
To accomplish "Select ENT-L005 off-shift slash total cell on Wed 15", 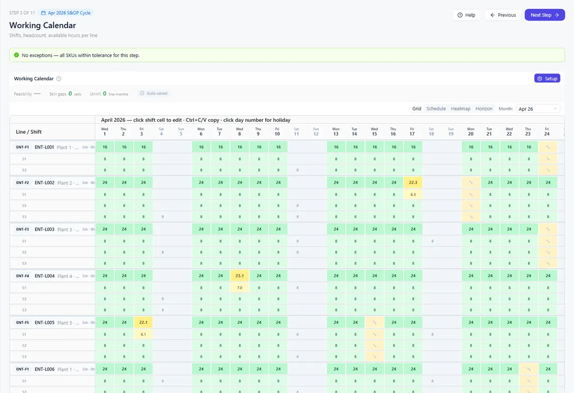I will 375,322.
